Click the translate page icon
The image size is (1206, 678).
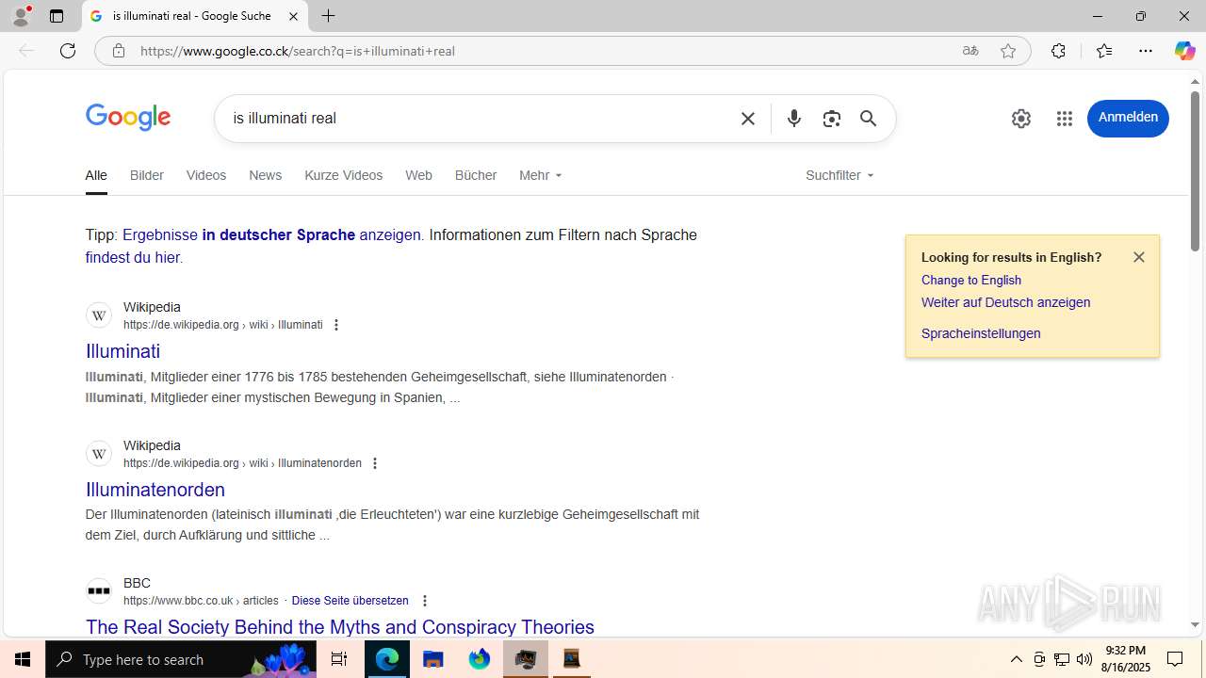(970, 51)
